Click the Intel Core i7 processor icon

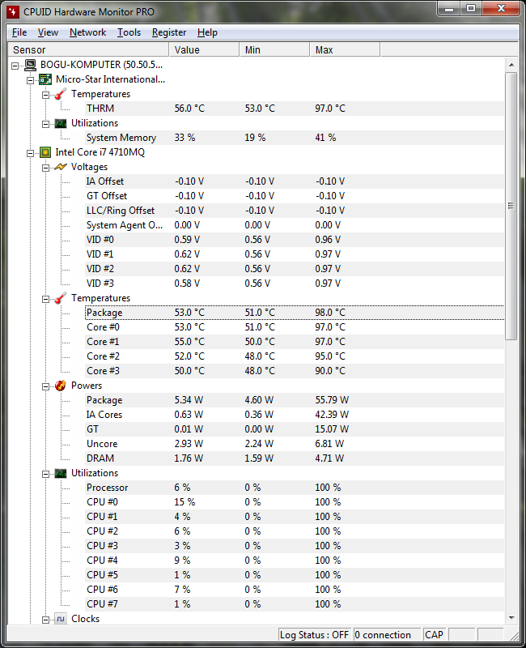(45, 152)
